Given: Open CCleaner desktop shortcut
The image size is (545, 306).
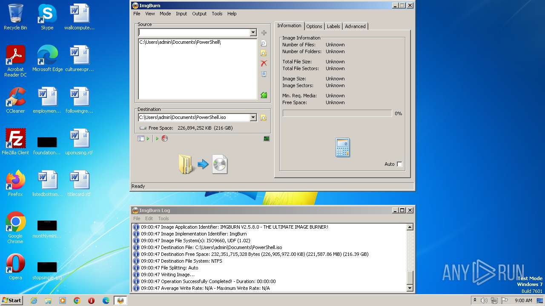Looking at the screenshot, I should click(15, 100).
